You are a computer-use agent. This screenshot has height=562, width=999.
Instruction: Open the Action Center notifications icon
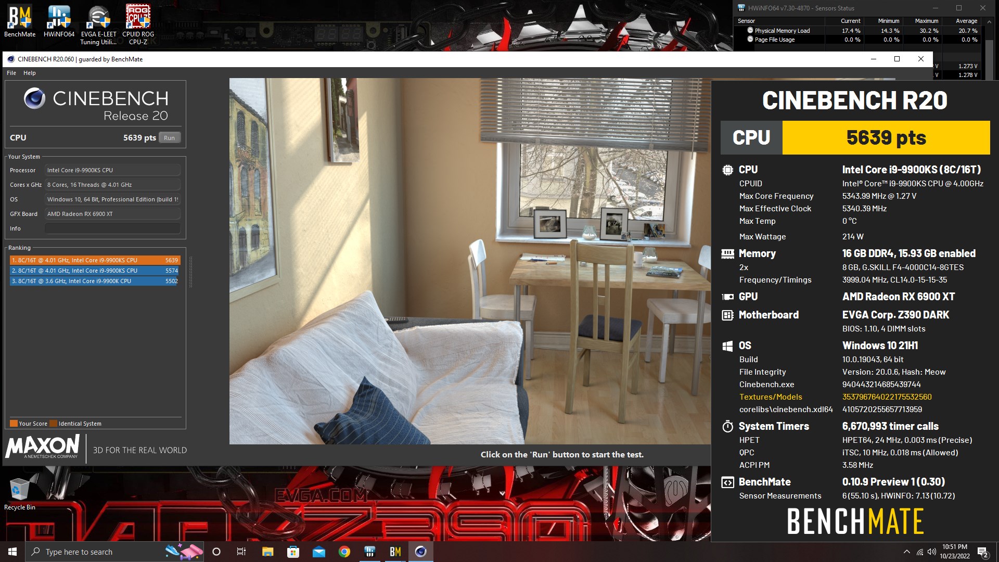pos(983,552)
